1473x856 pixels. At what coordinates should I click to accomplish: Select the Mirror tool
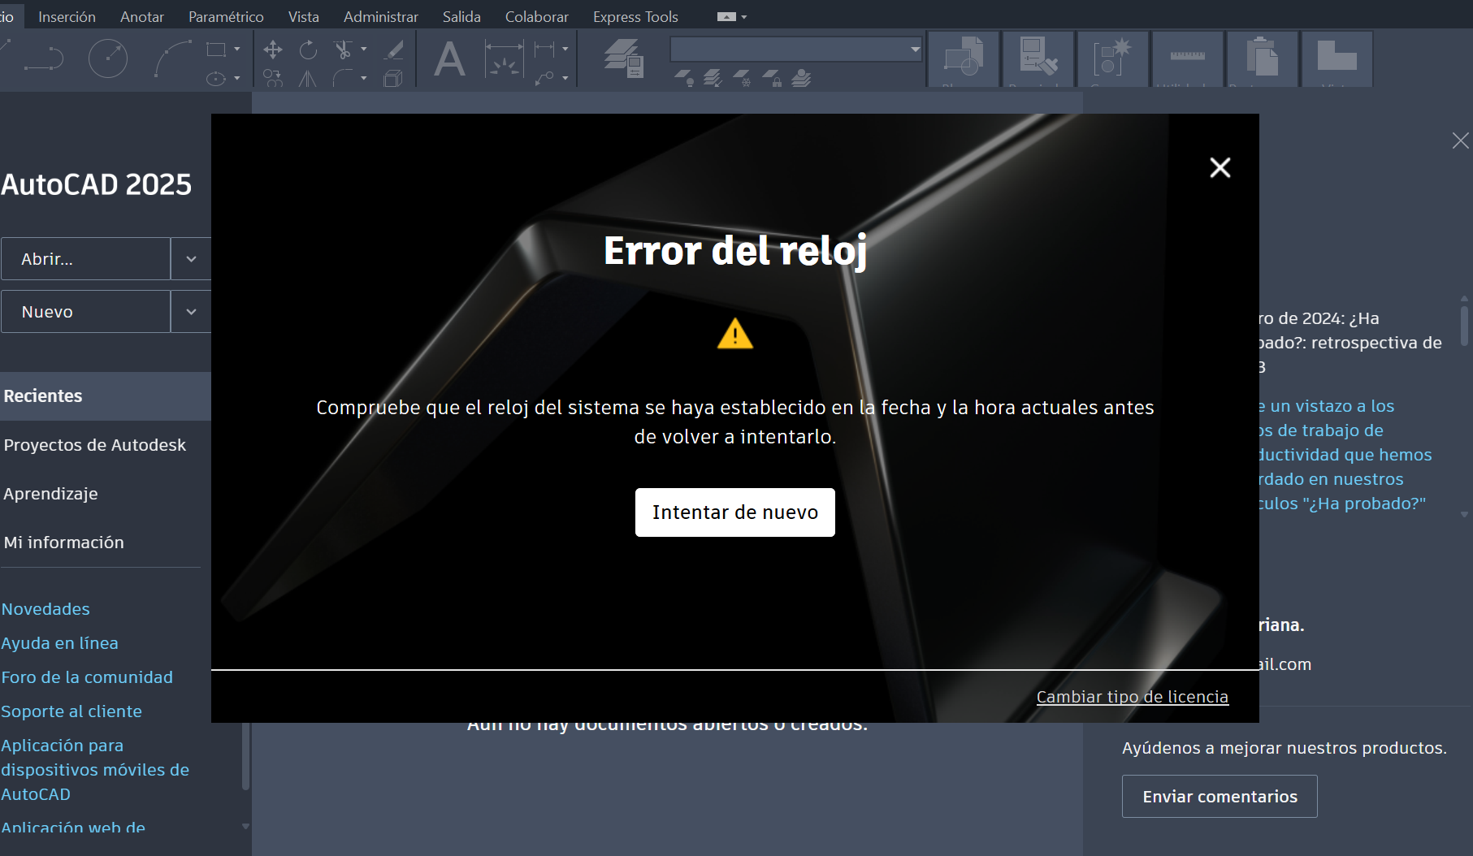click(308, 79)
